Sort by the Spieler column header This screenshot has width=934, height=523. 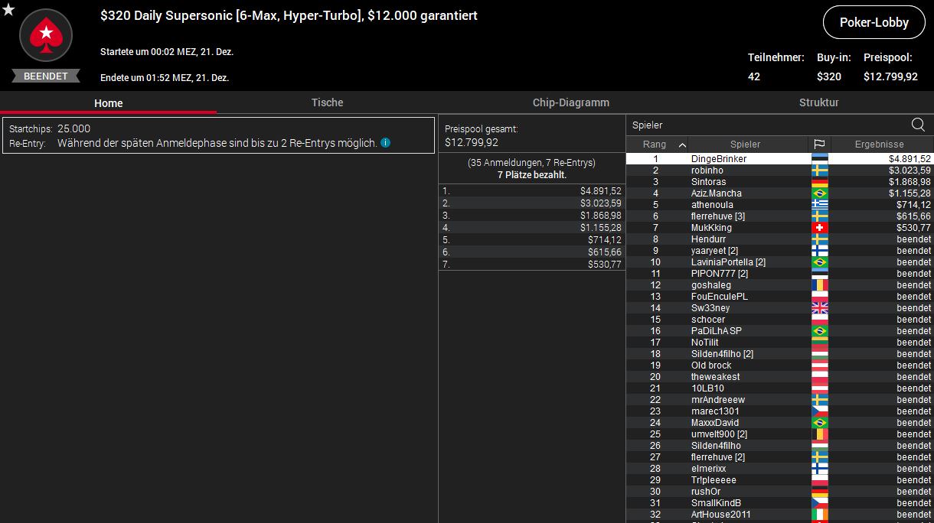(744, 145)
